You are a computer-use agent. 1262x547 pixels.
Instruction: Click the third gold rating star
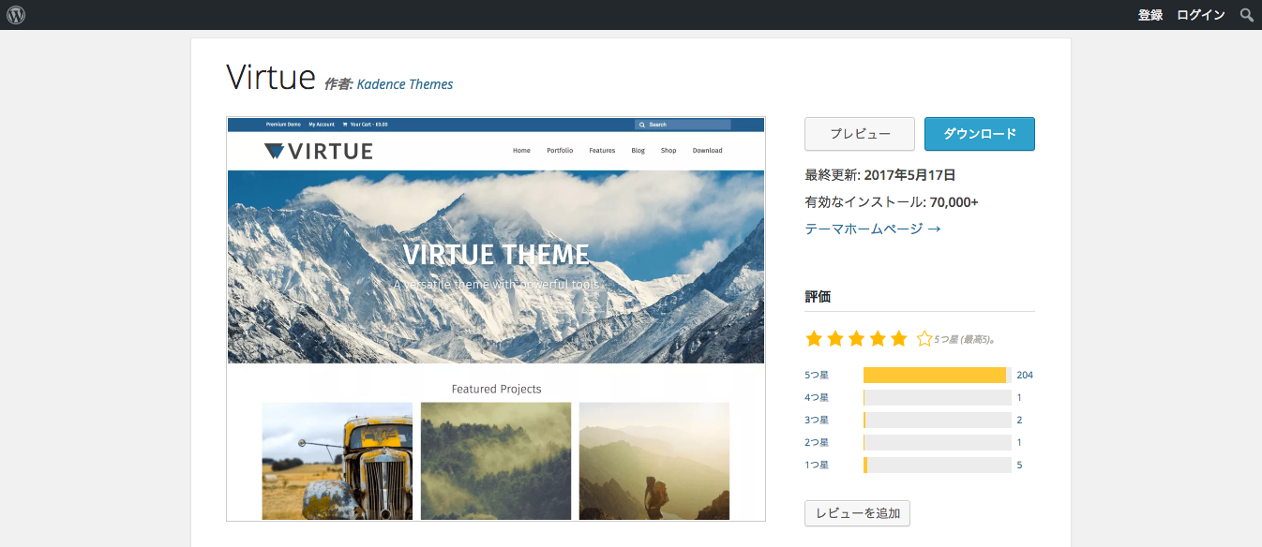857,338
